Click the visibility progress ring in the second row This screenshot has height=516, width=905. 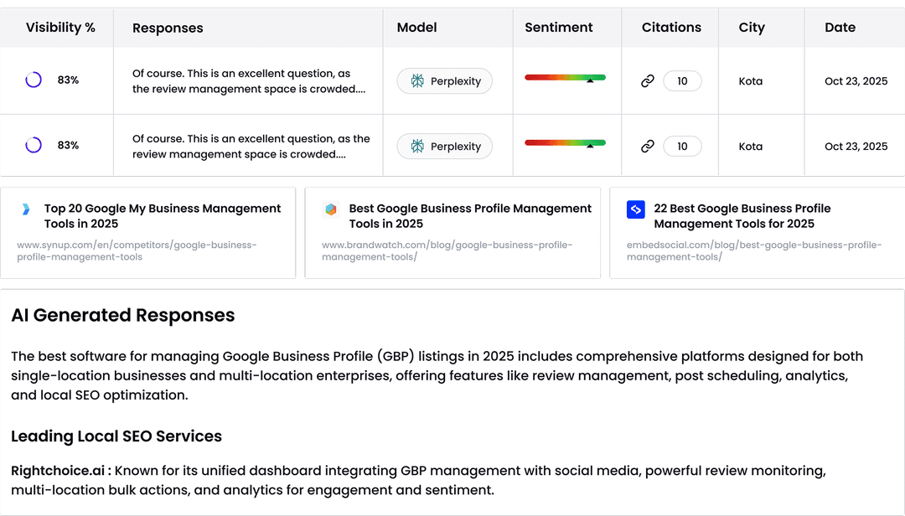pyautogui.click(x=33, y=144)
